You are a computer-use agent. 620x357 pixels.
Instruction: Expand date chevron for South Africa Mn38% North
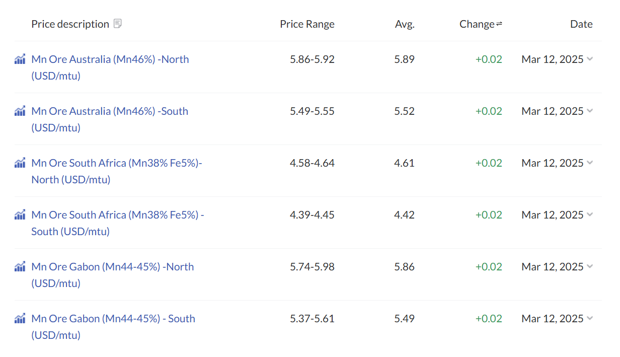coord(590,163)
